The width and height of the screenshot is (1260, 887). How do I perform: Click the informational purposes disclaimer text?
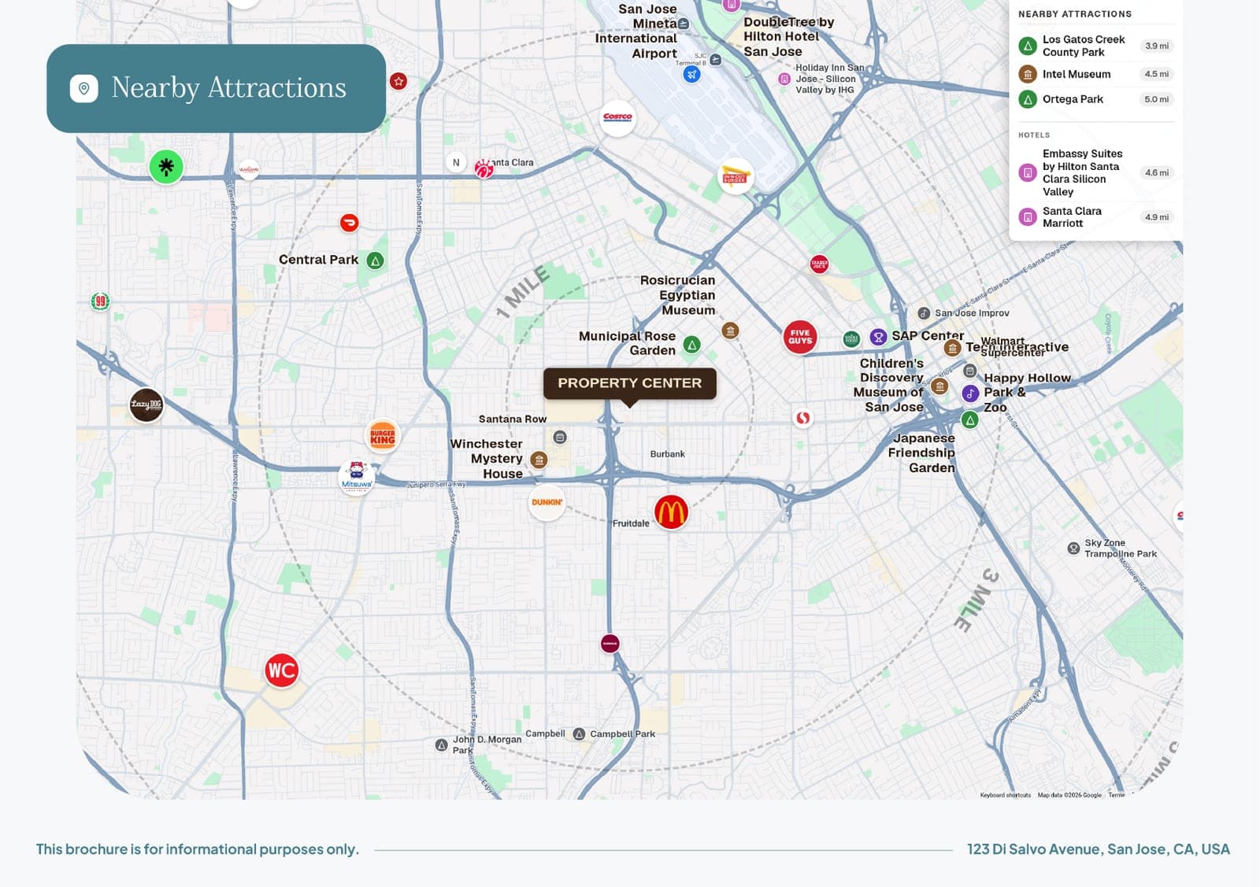[x=198, y=849]
